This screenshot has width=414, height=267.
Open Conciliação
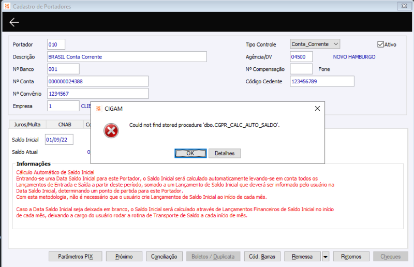click(x=164, y=257)
